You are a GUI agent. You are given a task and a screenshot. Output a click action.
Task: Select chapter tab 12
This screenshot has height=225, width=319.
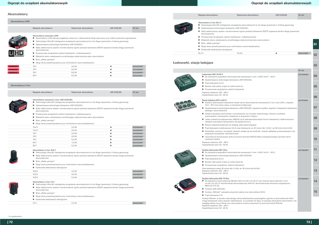coord(316,160)
